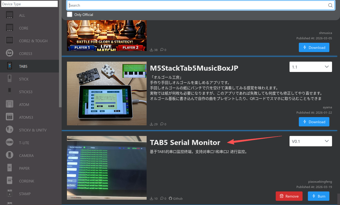The height and width of the screenshot is (205, 340).
Task: Select the TAB5 device category icon
Action: pos(10,66)
